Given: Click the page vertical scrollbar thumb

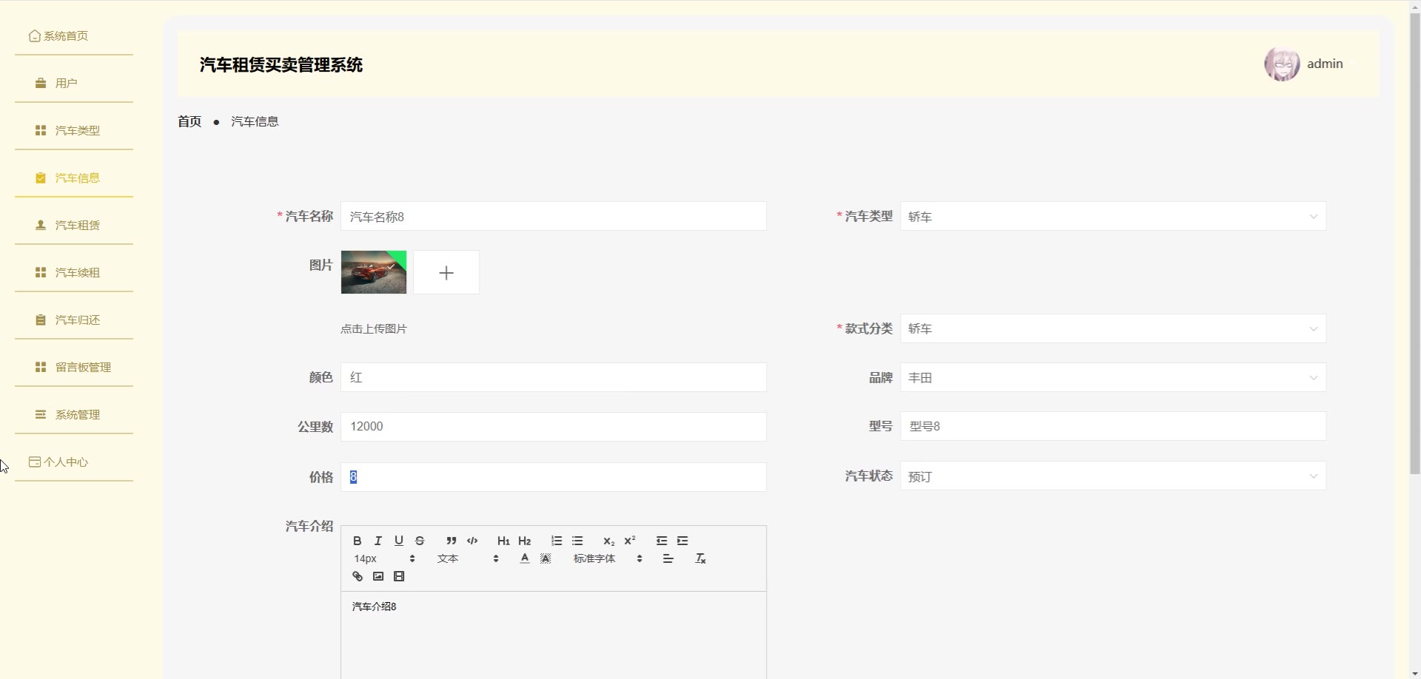Looking at the screenshot, I should [1414, 244].
